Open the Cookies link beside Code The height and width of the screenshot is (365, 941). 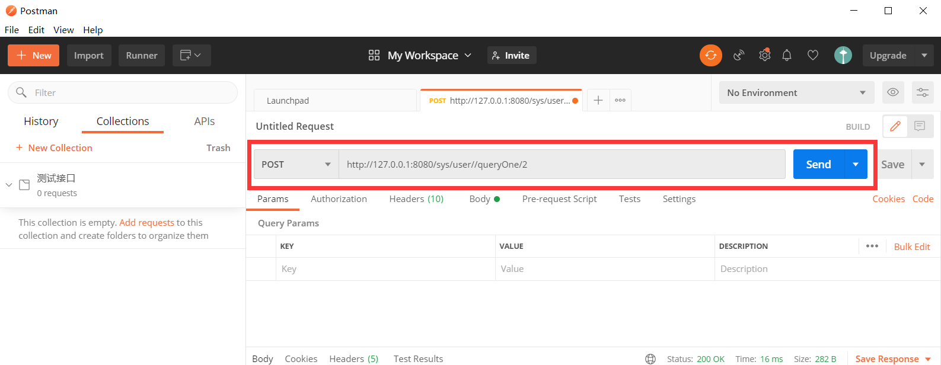888,198
